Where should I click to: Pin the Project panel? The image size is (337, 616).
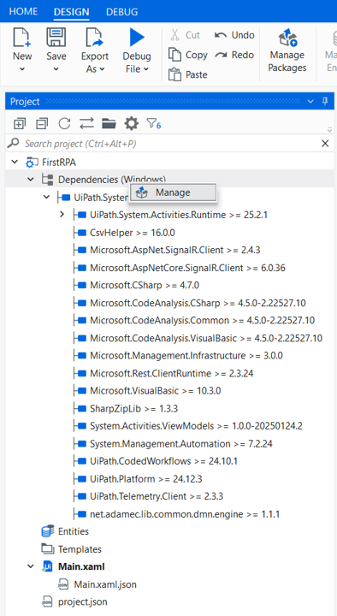click(x=325, y=101)
